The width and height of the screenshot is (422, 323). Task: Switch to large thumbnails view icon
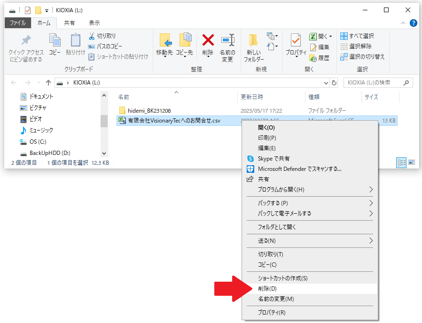click(x=412, y=162)
